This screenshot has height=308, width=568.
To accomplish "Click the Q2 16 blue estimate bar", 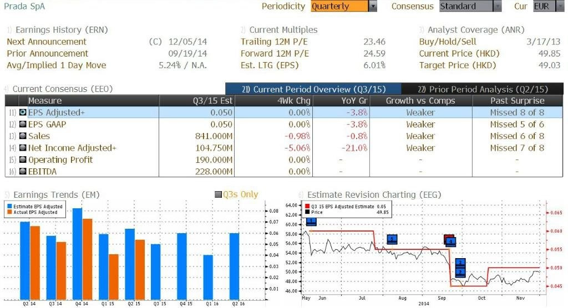I will point(235,266).
